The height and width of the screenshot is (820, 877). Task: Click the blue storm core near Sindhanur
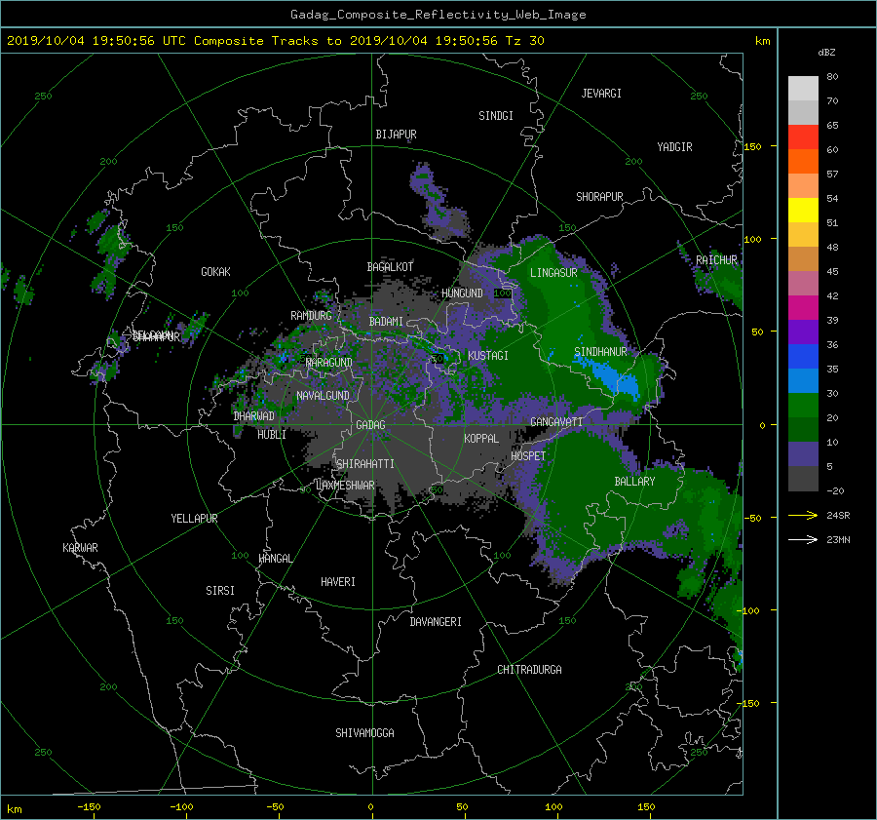(610, 377)
